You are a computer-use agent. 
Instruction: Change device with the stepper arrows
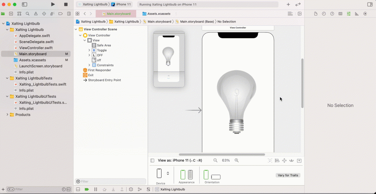168,173
